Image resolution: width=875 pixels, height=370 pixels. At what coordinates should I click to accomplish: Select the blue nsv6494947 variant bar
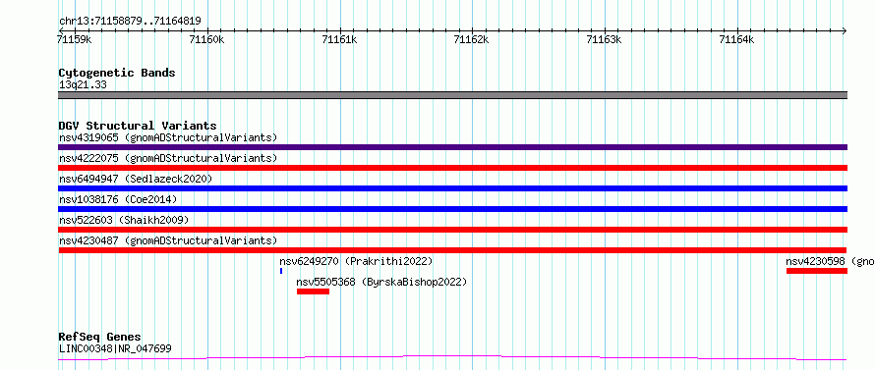coord(452,188)
